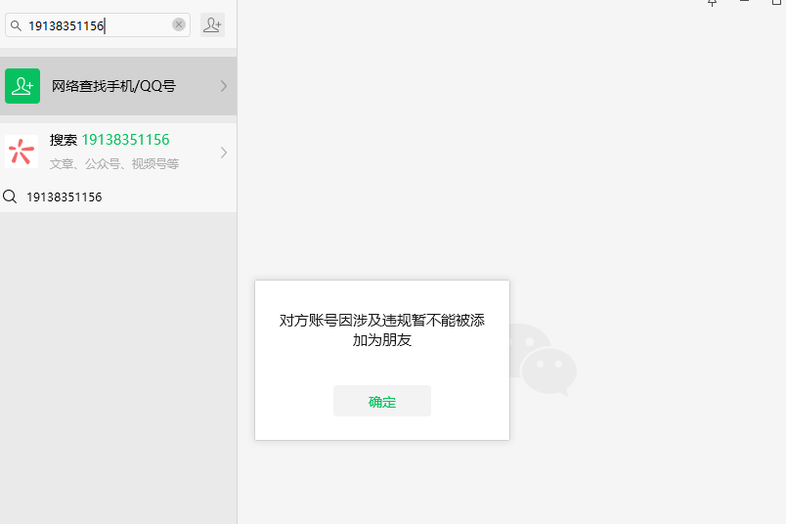786x524 pixels.
Task: Click the 文章、公众号、视频号等 subtitle
Action: tap(114, 164)
